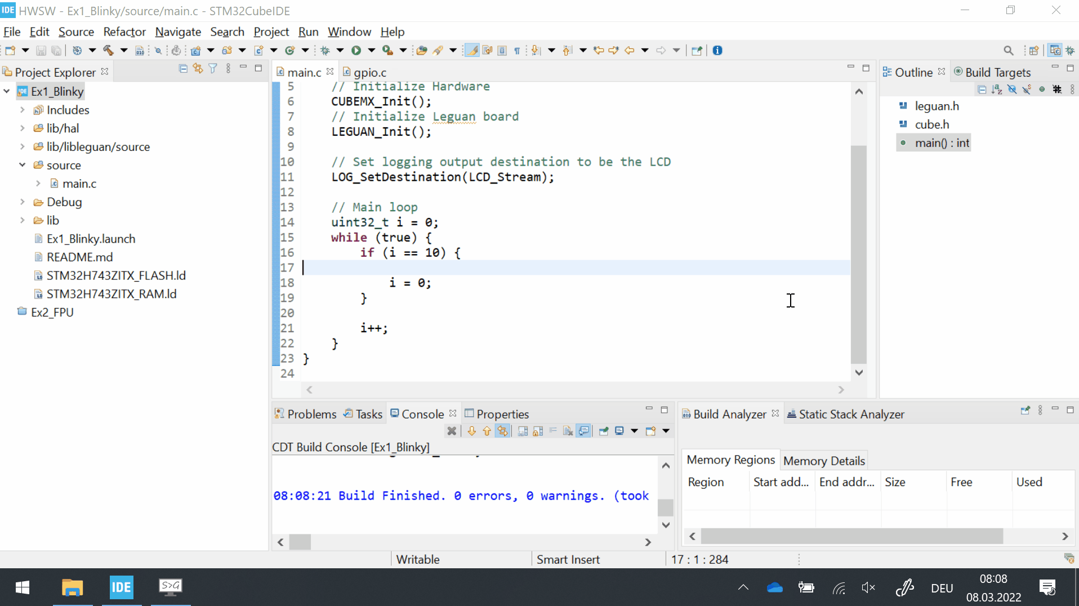1079x606 pixels.
Task: Open the search field via the magnifier icon
Action: click(x=1009, y=50)
